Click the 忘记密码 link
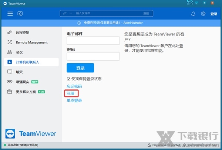222x150 pixels. pos(74,86)
